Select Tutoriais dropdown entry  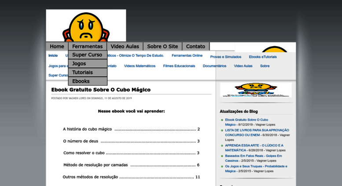pyautogui.click(x=88, y=72)
